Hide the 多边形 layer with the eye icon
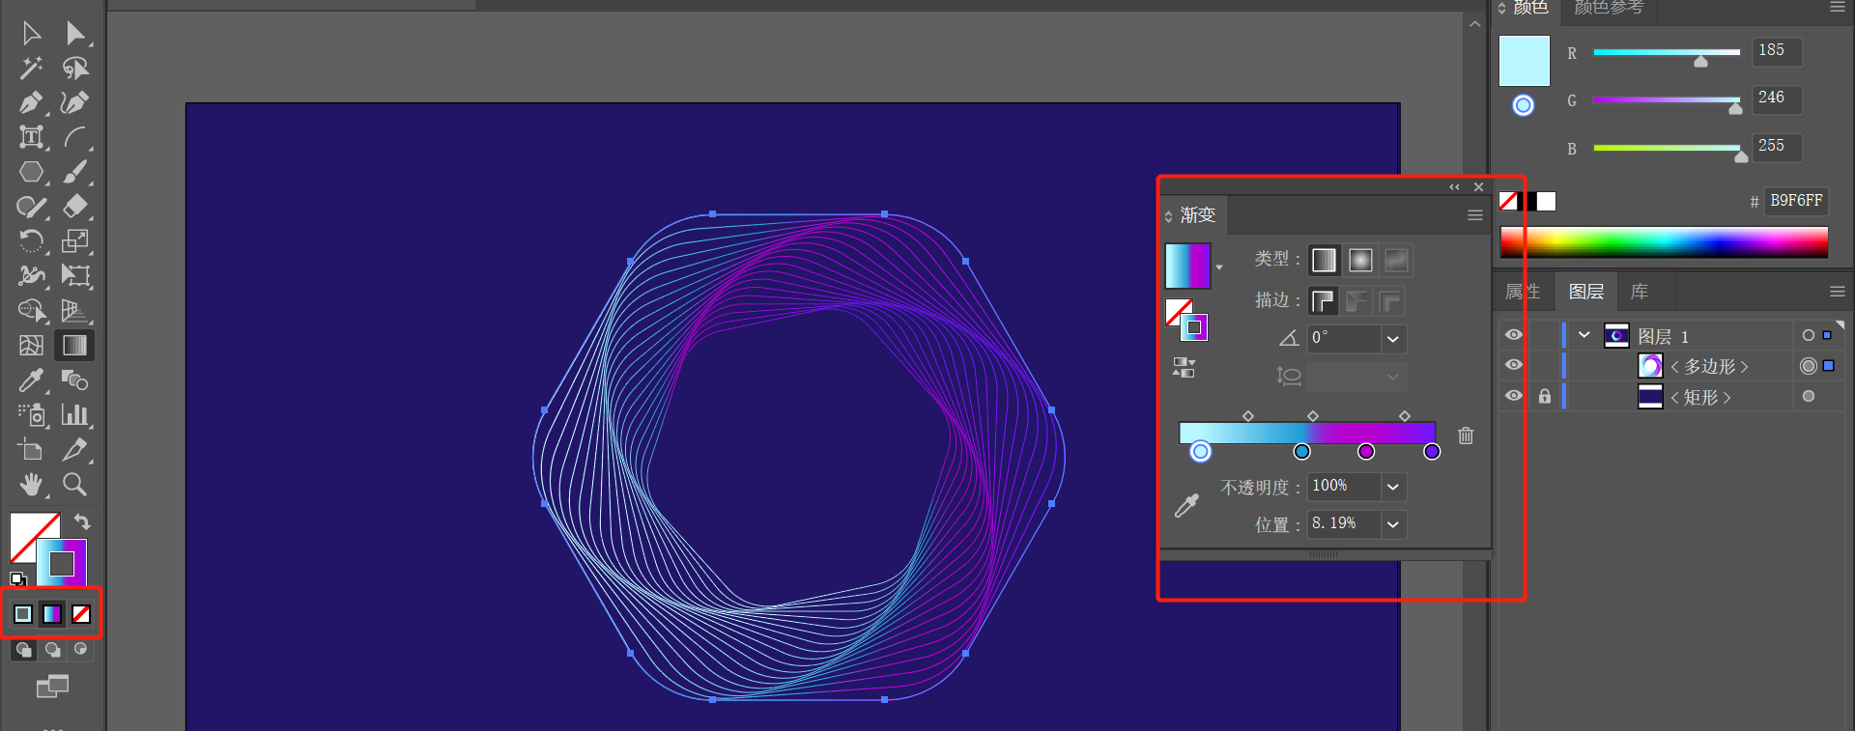Screen dimensions: 1855x731 pos(1514,365)
